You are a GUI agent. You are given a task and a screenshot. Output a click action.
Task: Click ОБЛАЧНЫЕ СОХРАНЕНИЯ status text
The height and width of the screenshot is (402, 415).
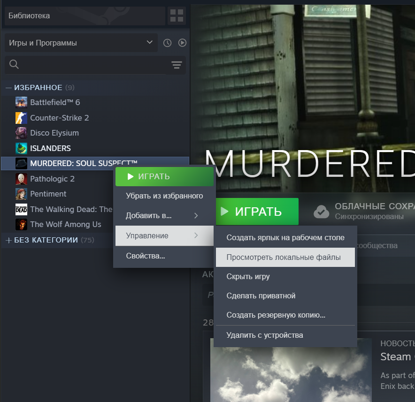375,206
